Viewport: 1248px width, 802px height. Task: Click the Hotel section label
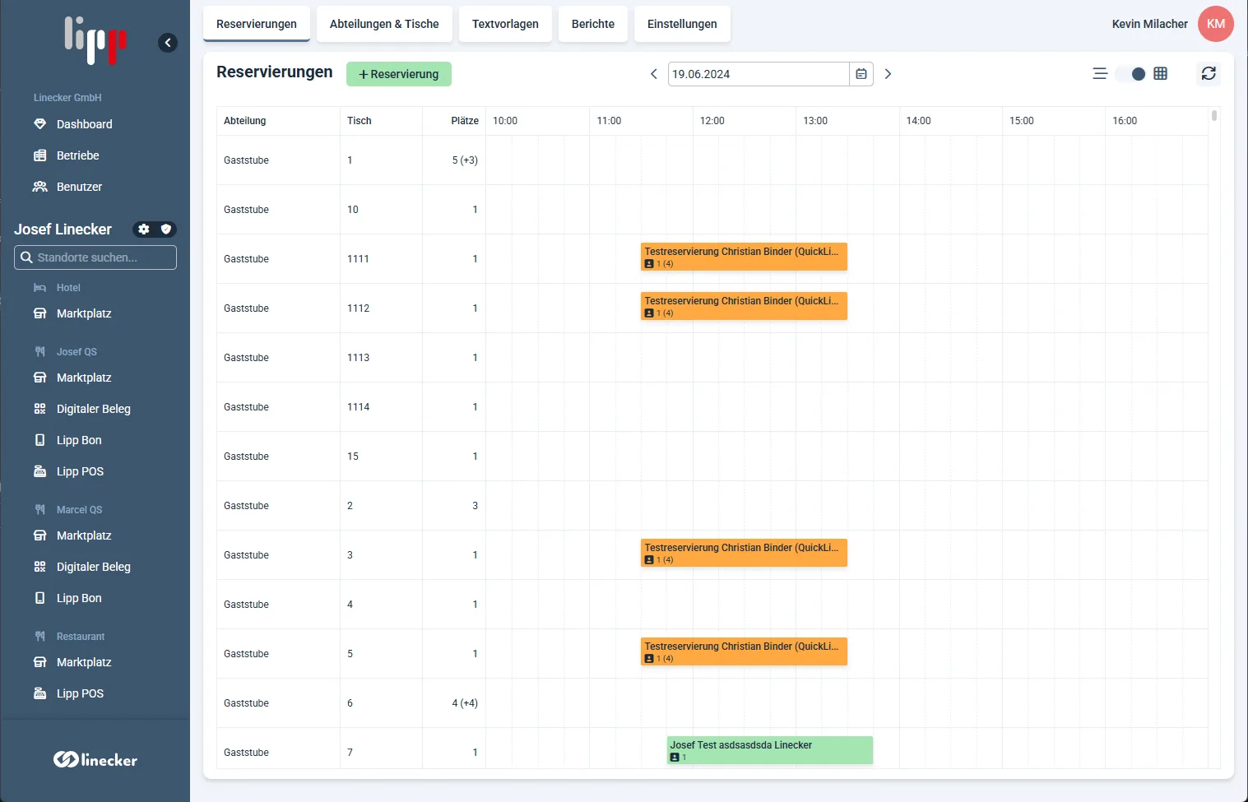(x=68, y=288)
